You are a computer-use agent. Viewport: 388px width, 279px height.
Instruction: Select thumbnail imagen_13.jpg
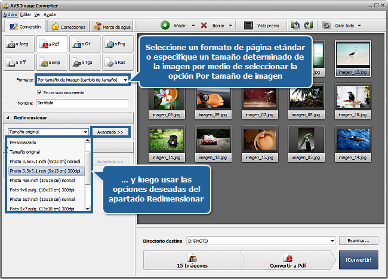click(x=353, y=59)
